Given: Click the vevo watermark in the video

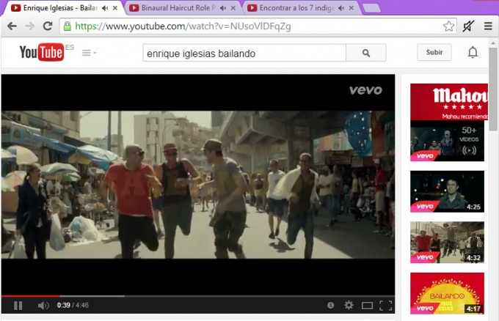Looking at the screenshot, I should tap(365, 90).
